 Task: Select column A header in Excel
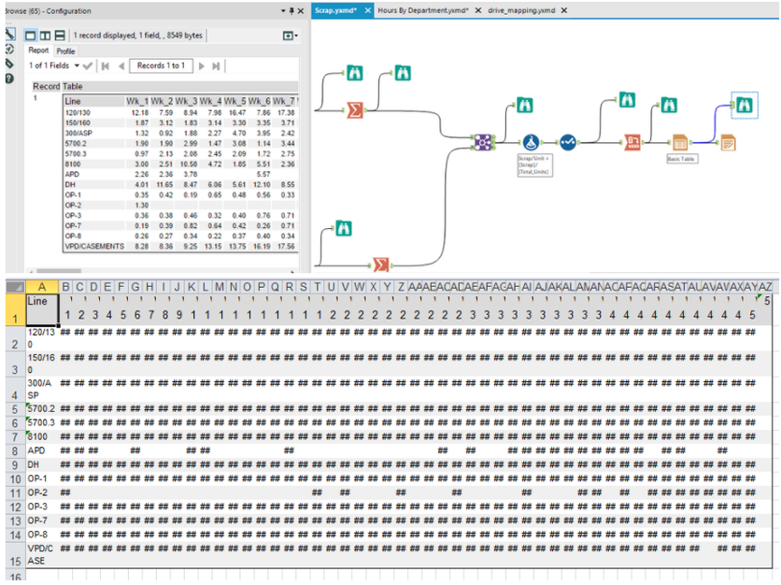42,287
